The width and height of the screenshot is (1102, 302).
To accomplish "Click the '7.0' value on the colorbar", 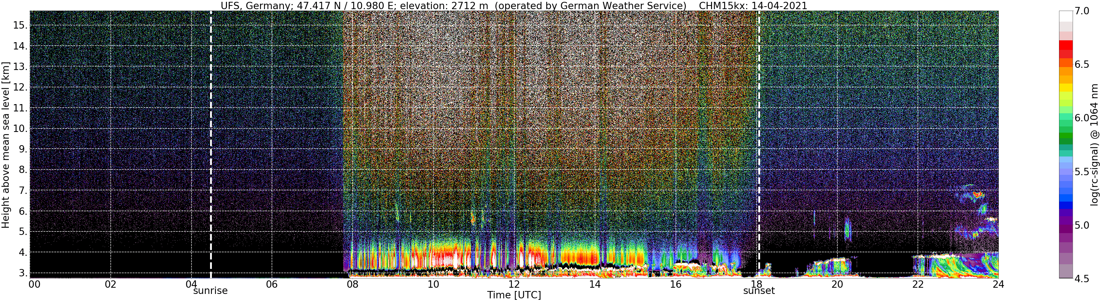I will tap(1082, 11).
